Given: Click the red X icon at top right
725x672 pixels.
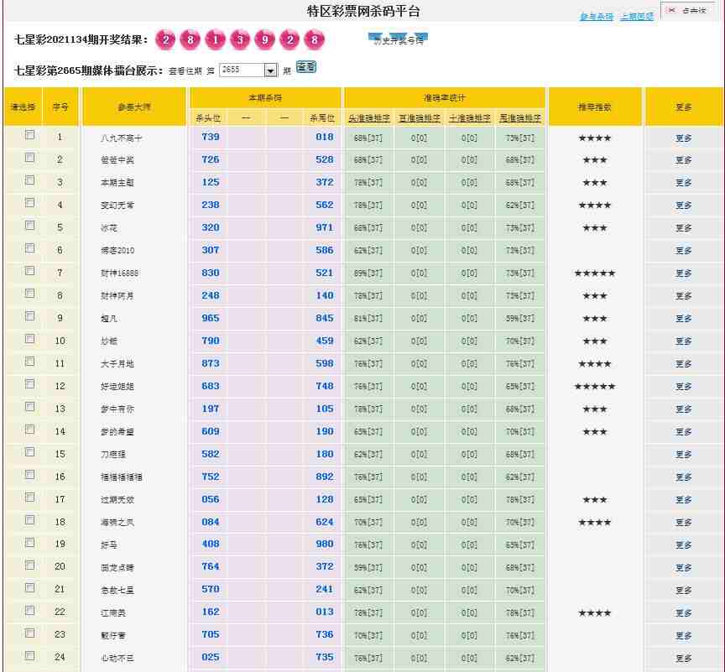Looking at the screenshot, I should [671, 10].
